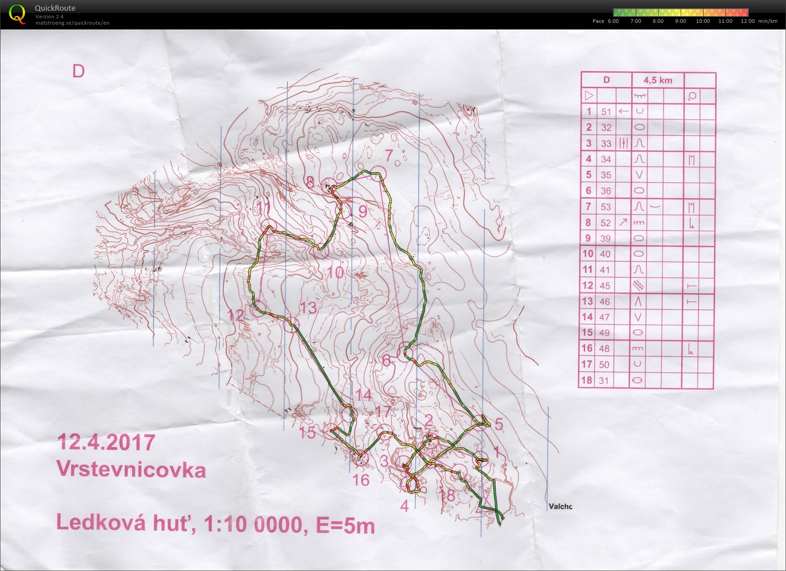Screen dimensions: 786x571
Task: Click the U depression symbol in row 17
Action: coord(638,364)
